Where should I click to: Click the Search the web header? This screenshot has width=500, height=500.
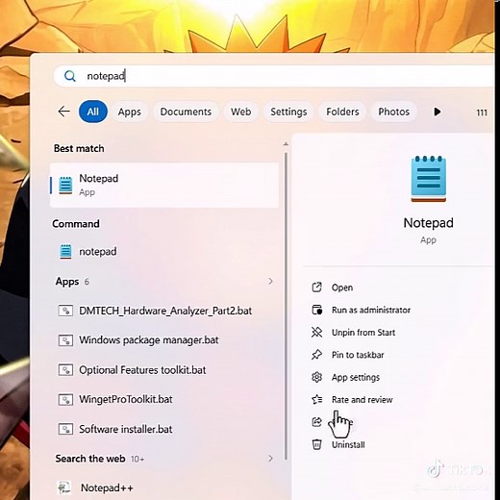pyautogui.click(x=90, y=459)
